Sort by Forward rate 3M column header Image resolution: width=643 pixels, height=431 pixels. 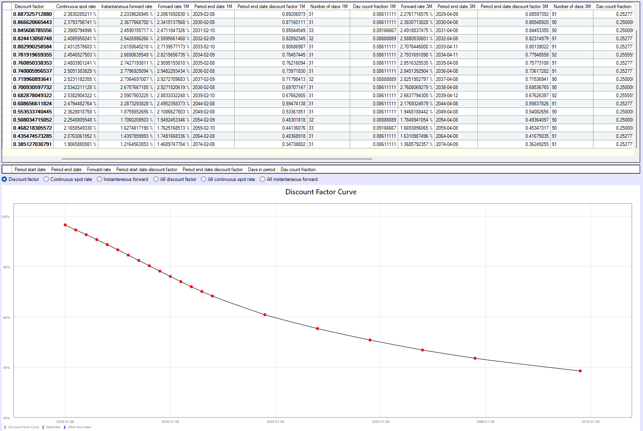click(416, 7)
